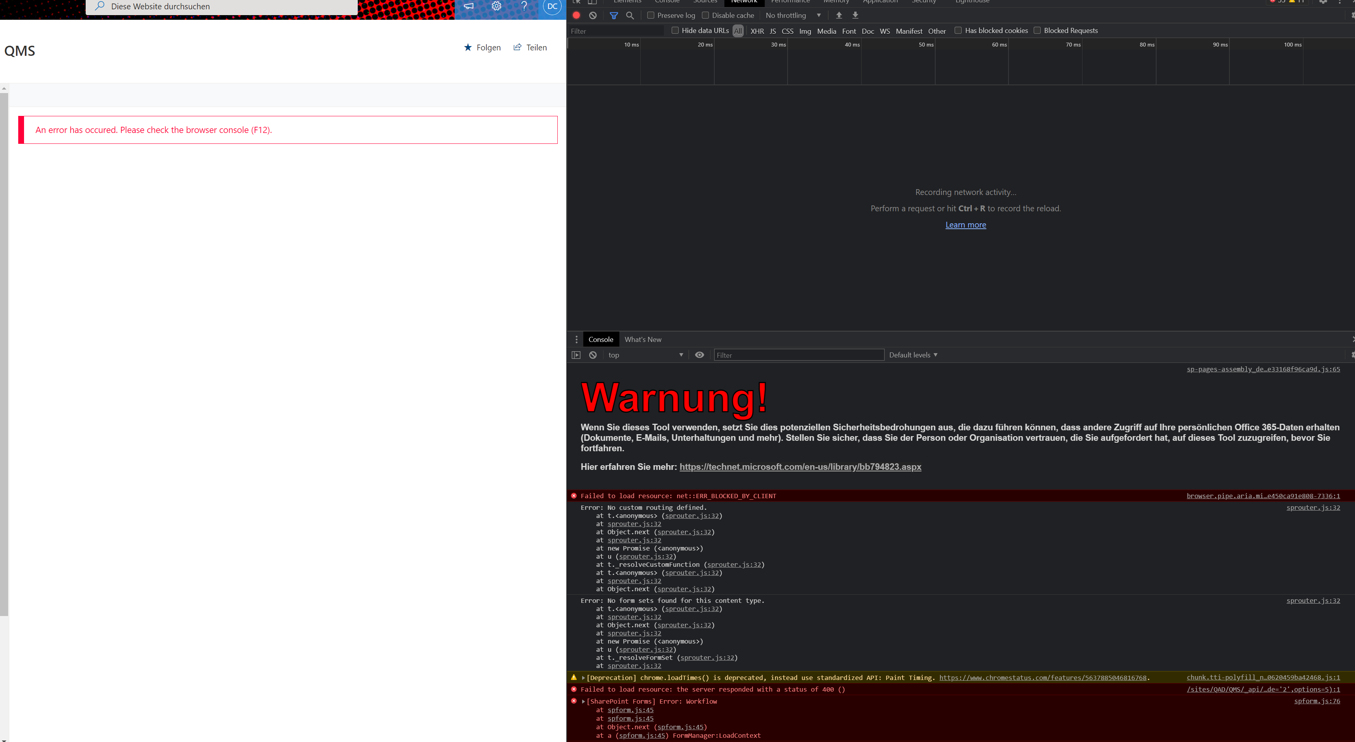Toggle the network filter funnel icon
Image resolution: width=1355 pixels, height=742 pixels.
click(613, 15)
